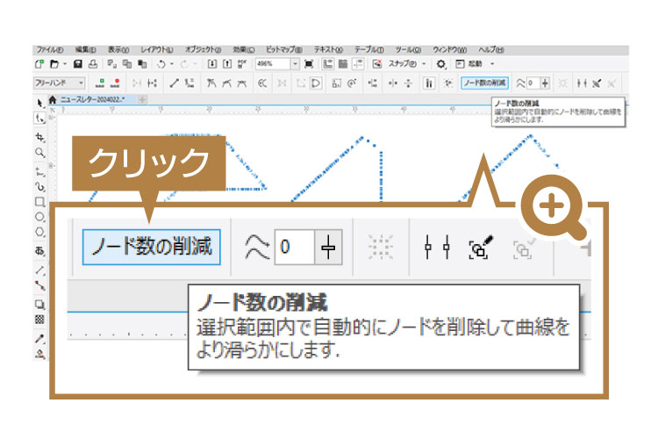Screen dimensions: 658x439
Task: Toggle Elastic Mode in the property bar
Action: (428, 83)
